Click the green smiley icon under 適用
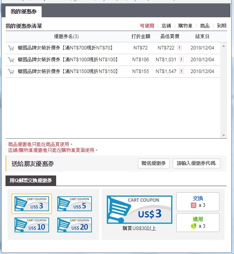This screenshot has width=234, height=254. pos(194,226)
